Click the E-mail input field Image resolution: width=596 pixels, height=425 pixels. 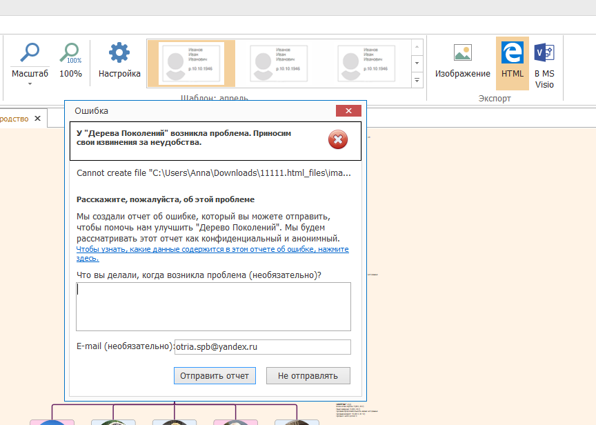tap(262, 347)
